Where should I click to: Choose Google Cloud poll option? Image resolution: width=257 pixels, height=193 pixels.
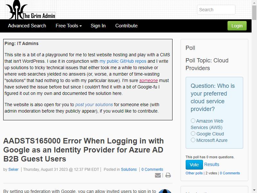click(x=193, y=133)
